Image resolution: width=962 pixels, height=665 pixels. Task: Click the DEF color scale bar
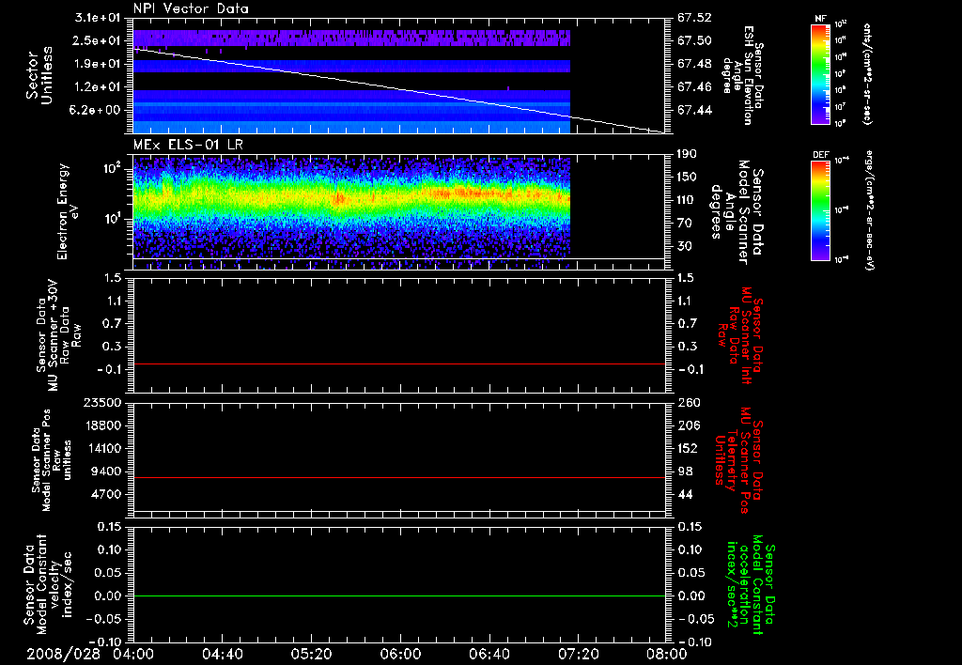click(818, 209)
